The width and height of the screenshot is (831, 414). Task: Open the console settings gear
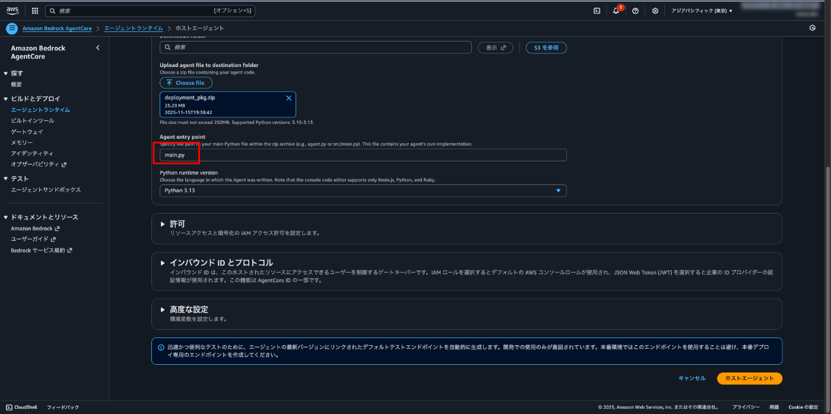[655, 11]
